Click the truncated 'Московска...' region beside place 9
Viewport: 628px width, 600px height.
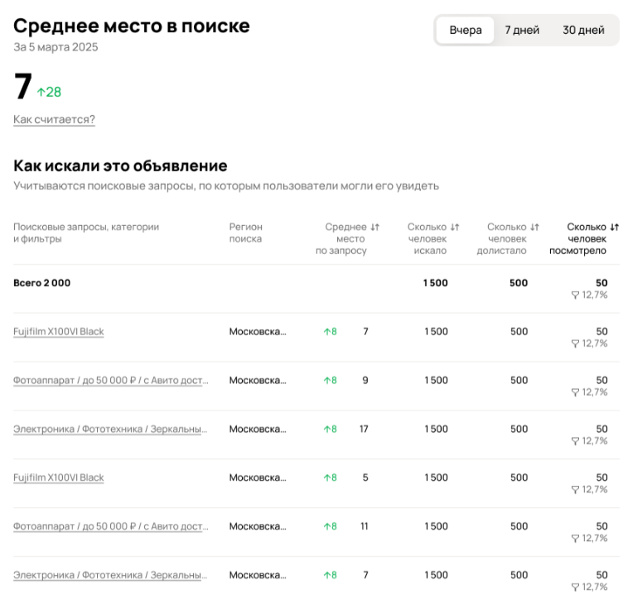pyautogui.click(x=258, y=381)
